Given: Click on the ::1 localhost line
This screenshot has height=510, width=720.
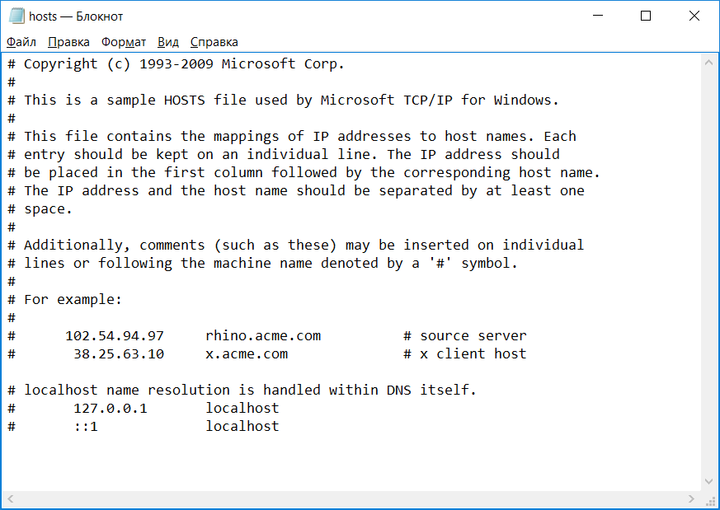Looking at the screenshot, I should pyautogui.click(x=144, y=427).
